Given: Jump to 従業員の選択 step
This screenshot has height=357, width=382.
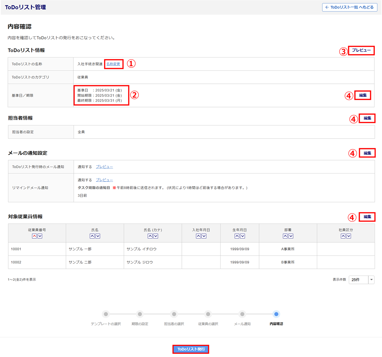Looking at the screenshot, I should [x=208, y=314].
